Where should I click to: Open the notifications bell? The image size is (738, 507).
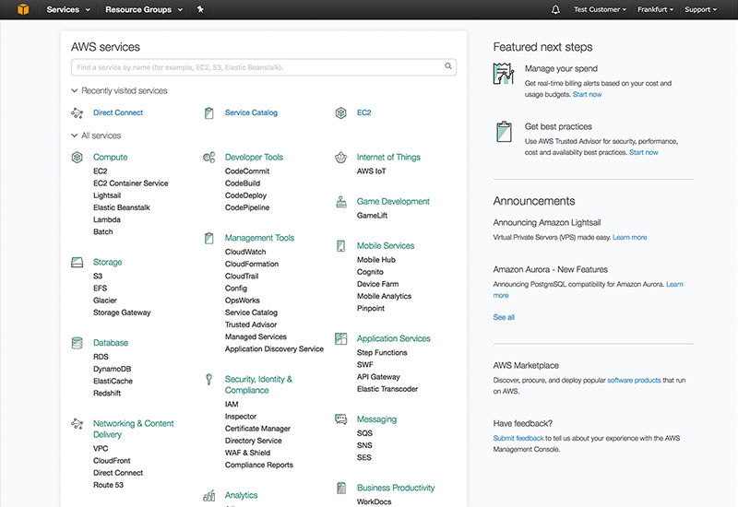[x=555, y=9]
